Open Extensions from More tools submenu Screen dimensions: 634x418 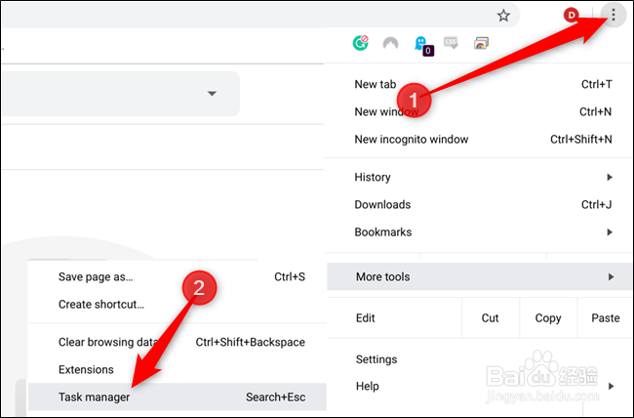[x=178, y=369]
